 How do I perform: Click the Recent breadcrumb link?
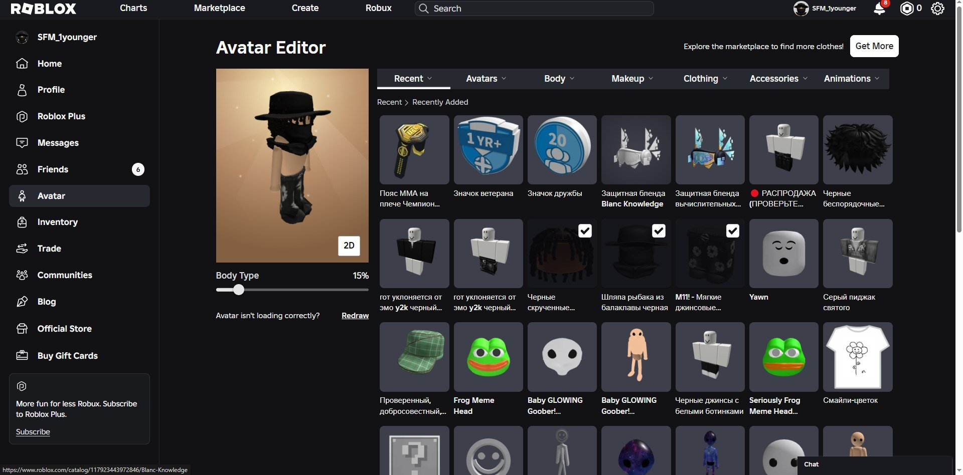389,102
